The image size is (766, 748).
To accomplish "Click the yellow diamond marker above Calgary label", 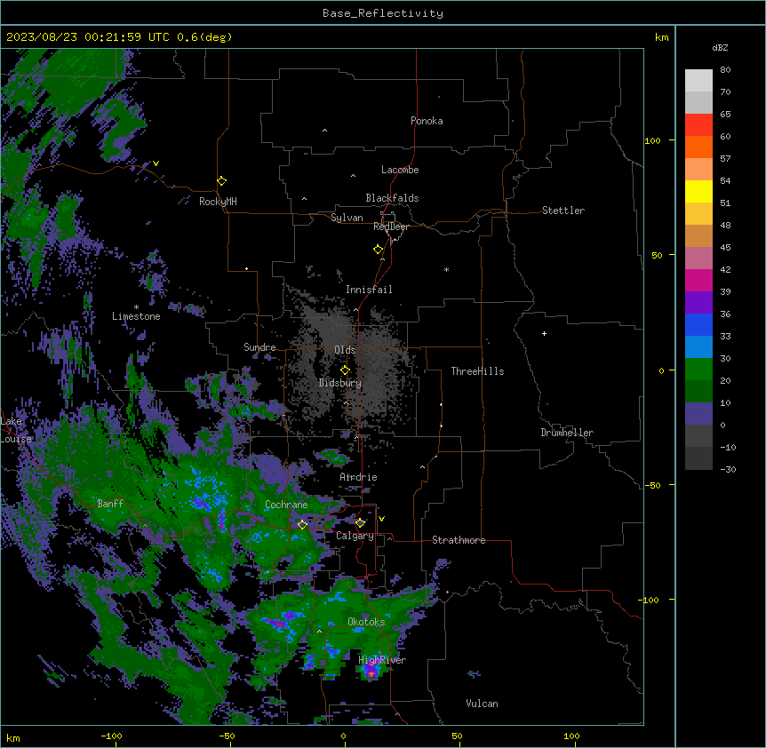I will (360, 523).
